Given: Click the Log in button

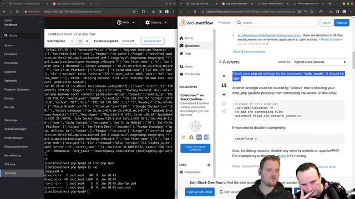Looking at the screenshot, I should coord(326,23).
